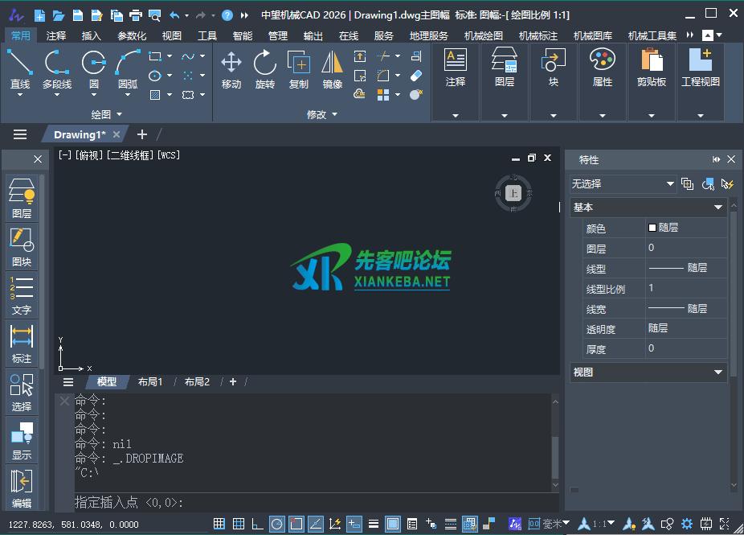Select the 直线 (Line) drawing tool
744x535 pixels.
click(20, 68)
